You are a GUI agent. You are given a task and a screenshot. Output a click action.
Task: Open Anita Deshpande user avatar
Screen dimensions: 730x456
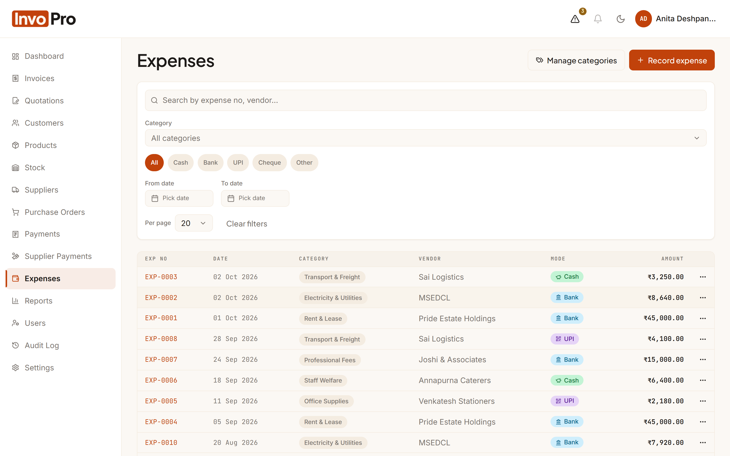click(643, 19)
